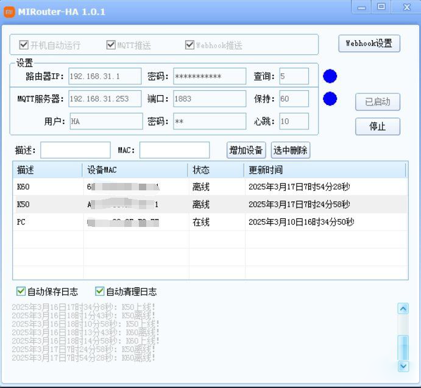Minimize the MIRouter-HA window
This screenshot has height=388, width=421.
pos(362,7)
